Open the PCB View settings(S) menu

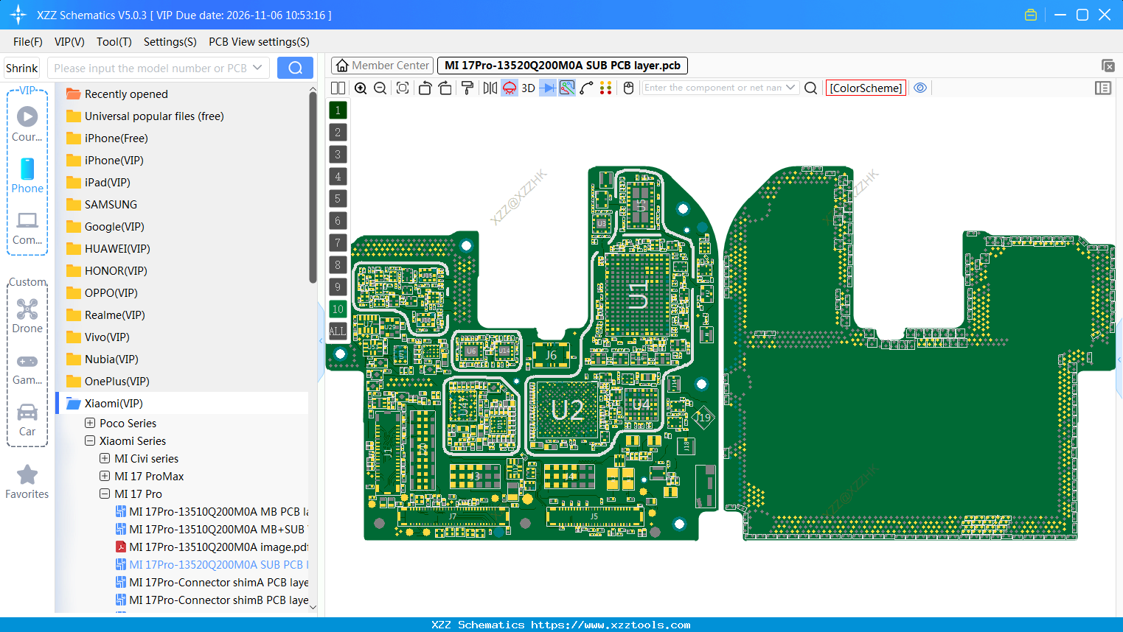[259, 42]
